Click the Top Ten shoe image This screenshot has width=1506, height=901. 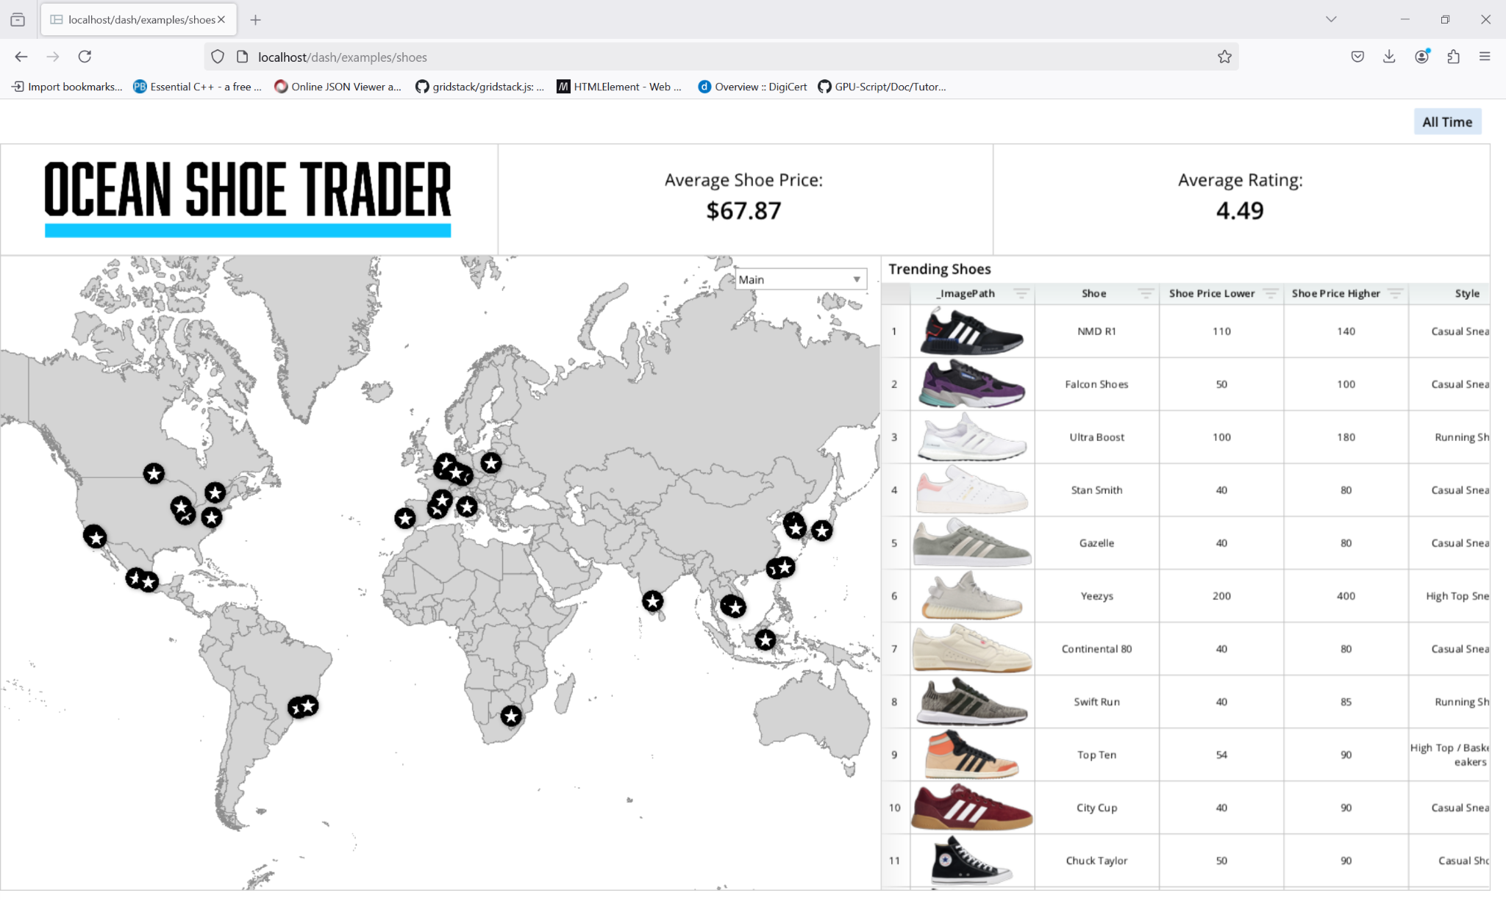(x=972, y=755)
